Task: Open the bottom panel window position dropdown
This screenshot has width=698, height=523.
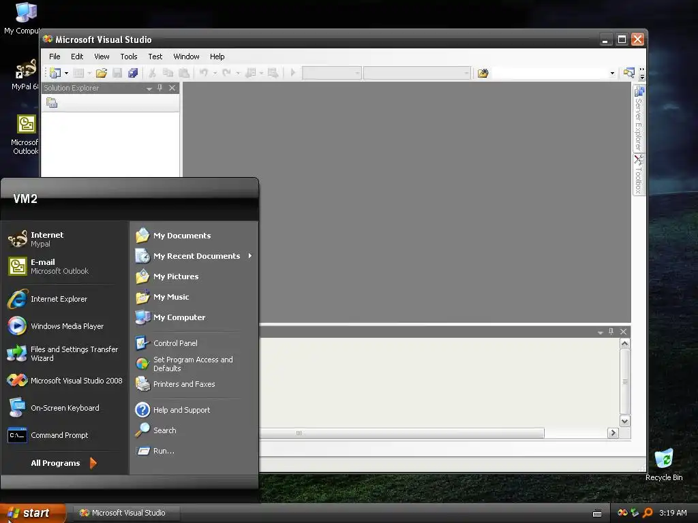Action: coord(600,332)
